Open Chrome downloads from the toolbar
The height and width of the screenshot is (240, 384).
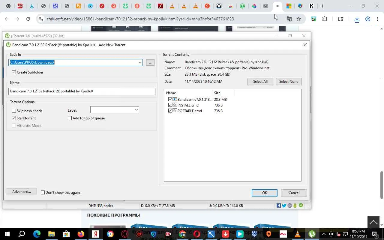(x=357, y=19)
